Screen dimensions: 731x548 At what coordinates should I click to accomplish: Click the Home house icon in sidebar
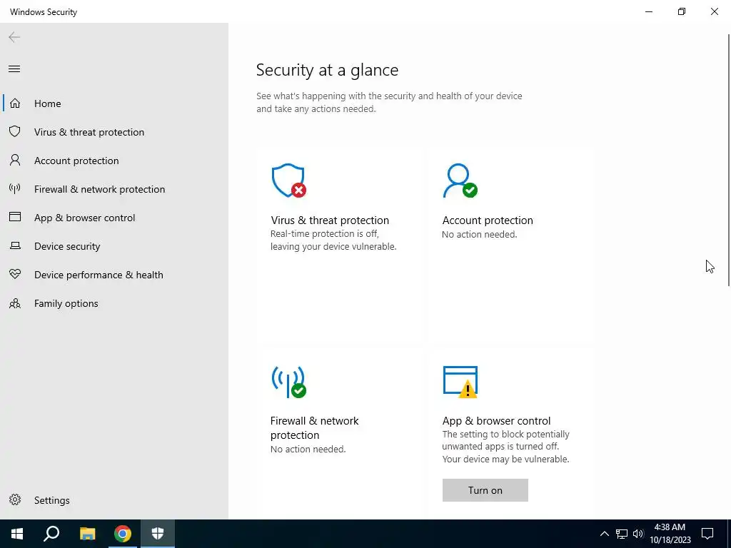click(x=15, y=103)
